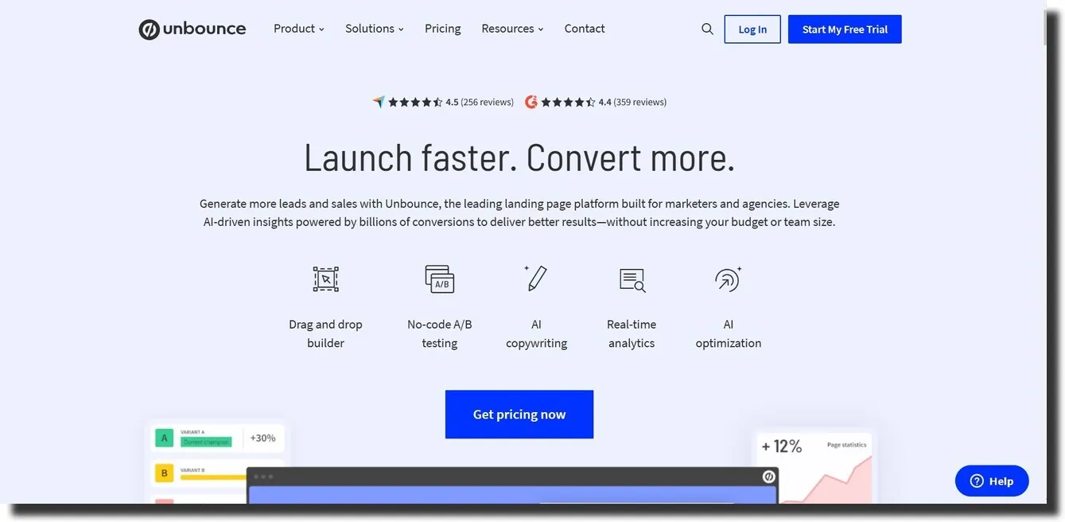Open the Solutions dropdown
Screen dimensions: 1065x522
click(x=374, y=28)
